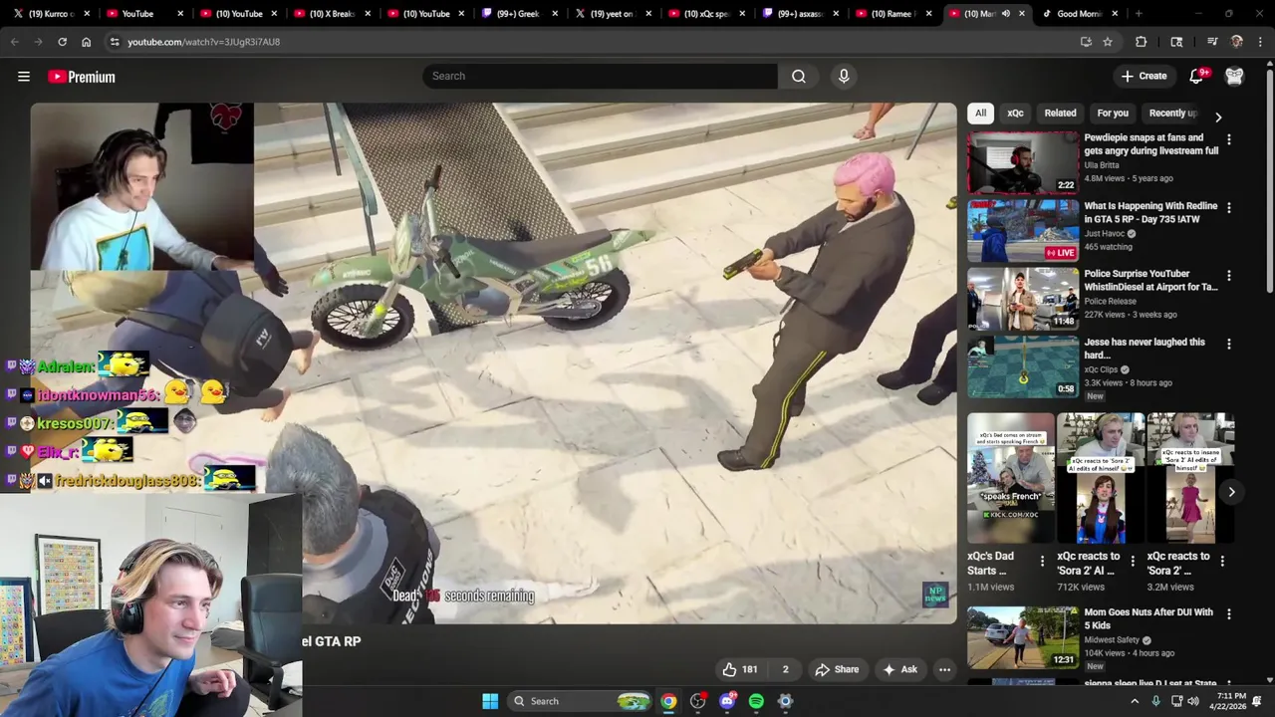Select the xQc filter chip
Screen dimensions: 1275x717
1015,113
